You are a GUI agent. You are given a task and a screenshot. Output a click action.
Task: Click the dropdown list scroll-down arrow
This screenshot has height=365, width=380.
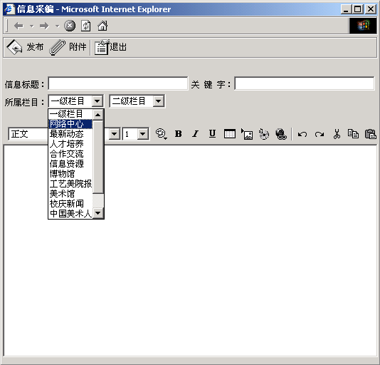click(98, 213)
